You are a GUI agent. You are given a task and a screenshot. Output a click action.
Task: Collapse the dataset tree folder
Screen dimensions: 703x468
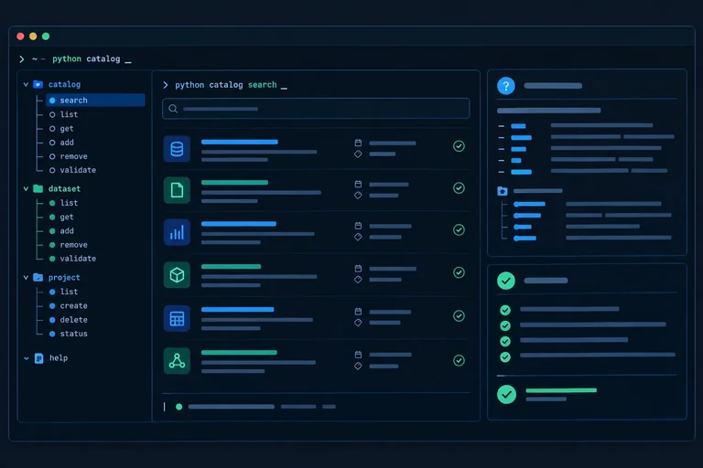pyautogui.click(x=26, y=189)
